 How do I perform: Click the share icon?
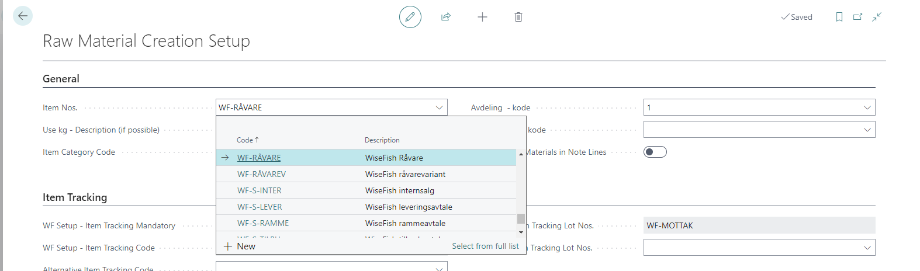[x=446, y=17]
